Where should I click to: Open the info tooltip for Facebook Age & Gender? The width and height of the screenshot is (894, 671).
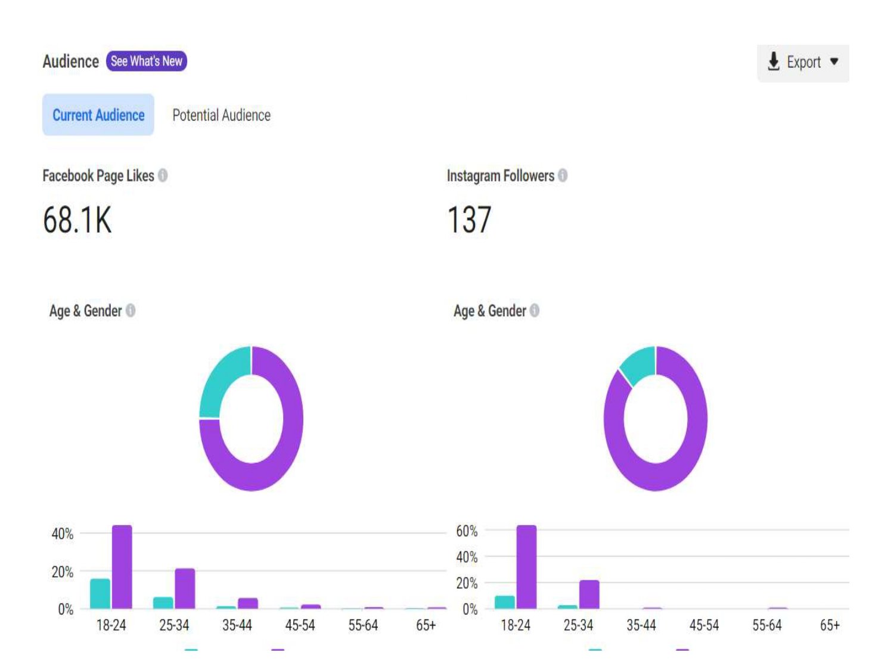click(131, 311)
